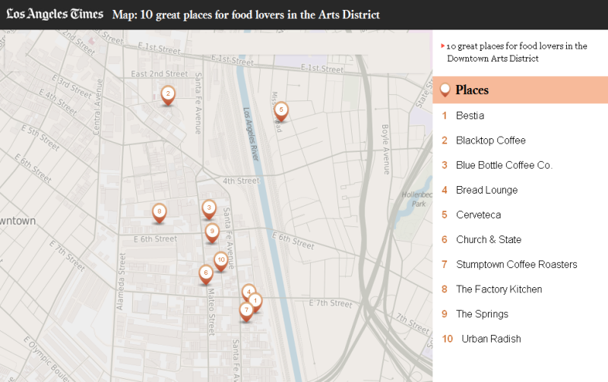Click map pin number 2

[168, 95]
